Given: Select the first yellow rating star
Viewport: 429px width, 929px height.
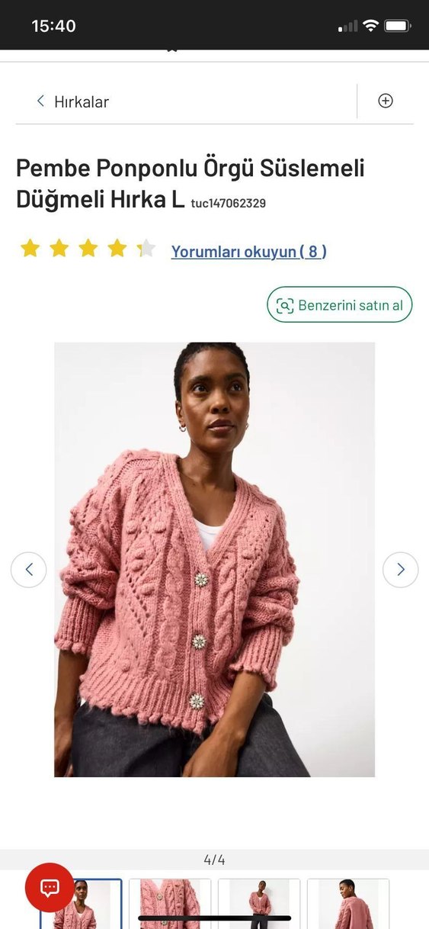Looking at the screenshot, I should pyautogui.click(x=30, y=249).
